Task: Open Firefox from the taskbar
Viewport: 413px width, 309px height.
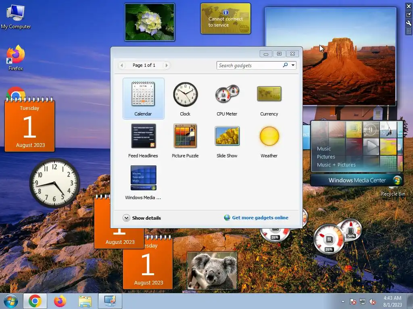Action: (60, 301)
